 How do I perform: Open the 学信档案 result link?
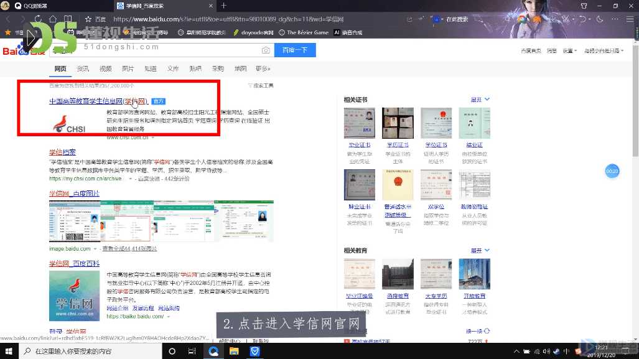62,152
